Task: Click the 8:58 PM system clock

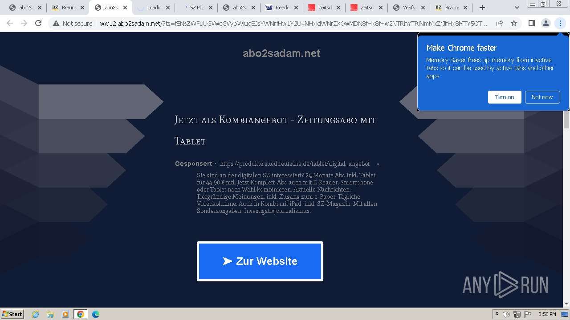Action: tap(547, 314)
